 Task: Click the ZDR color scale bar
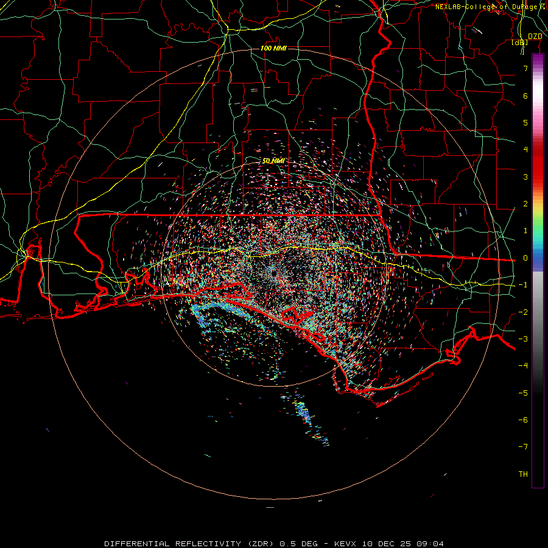click(538, 271)
